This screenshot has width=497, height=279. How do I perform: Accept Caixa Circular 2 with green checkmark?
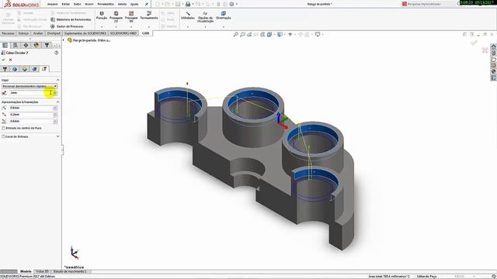(3, 60)
